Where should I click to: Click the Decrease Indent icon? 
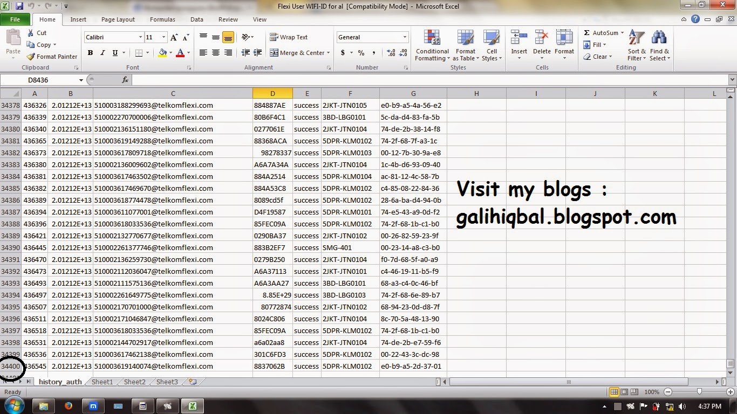245,53
